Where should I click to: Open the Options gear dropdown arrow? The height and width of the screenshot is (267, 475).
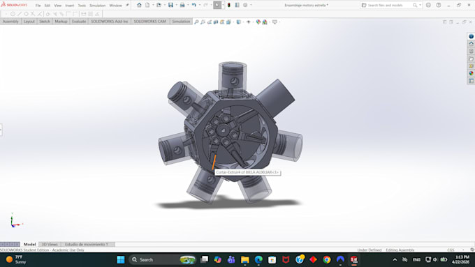click(x=251, y=5)
